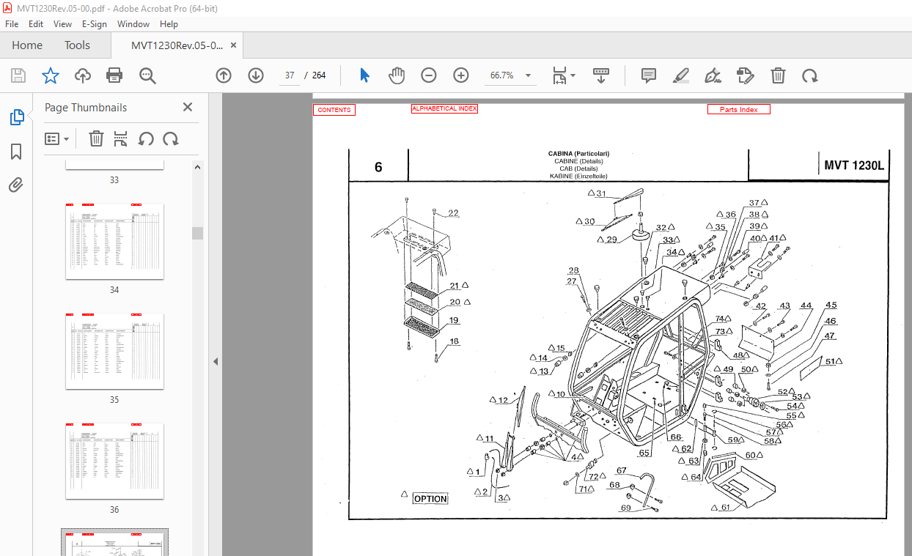Choose the arrow selection tool
The height and width of the screenshot is (556, 912).
pos(364,75)
